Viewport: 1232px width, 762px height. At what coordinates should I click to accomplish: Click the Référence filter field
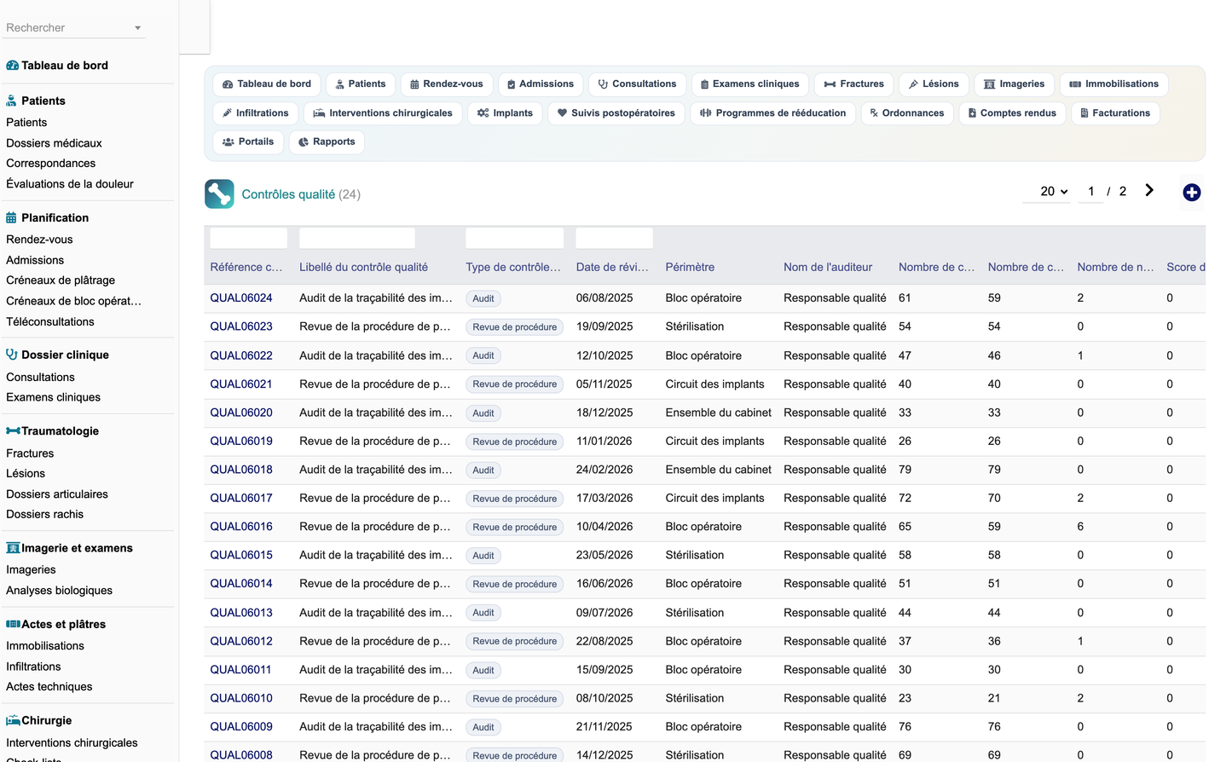pyautogui.click(x=249, y=238)
